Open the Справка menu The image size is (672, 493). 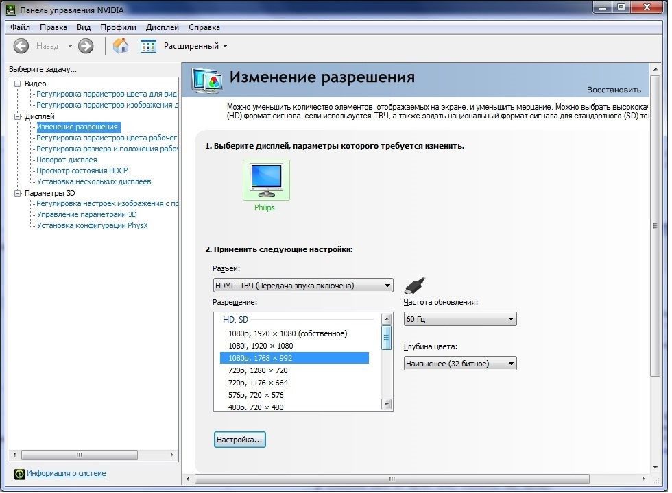pyautogui.click(x=204, y=27)
